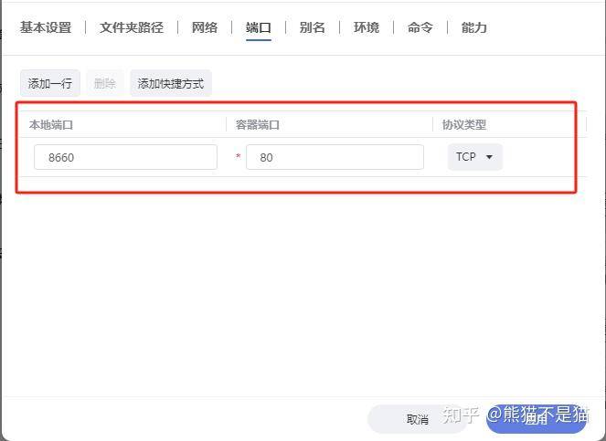Click the 添加一行 button
606x441 pixels.
point(50,83)
